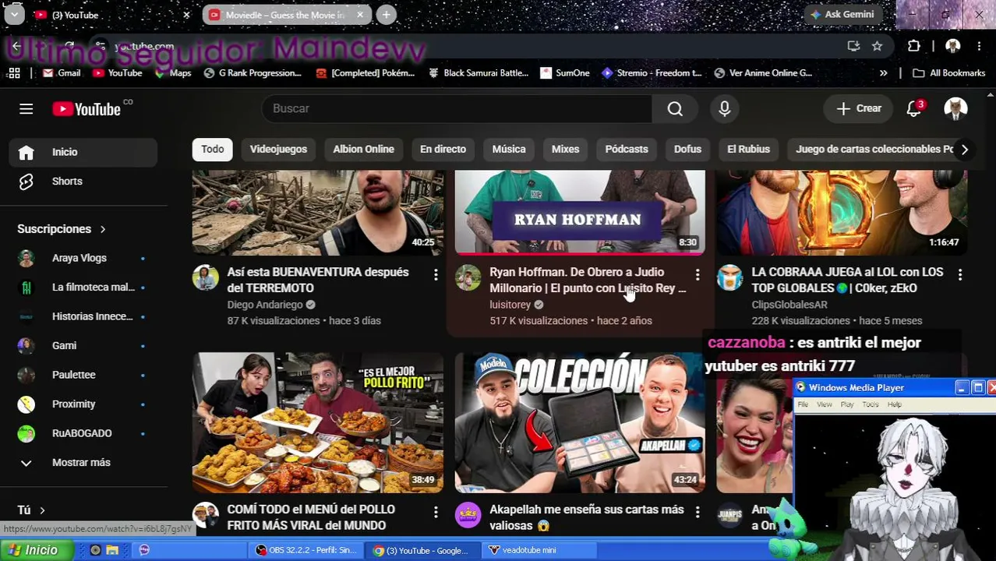Open luisitorey channel avatar
The image size is (996, 561).
click(x=468, y=278)
